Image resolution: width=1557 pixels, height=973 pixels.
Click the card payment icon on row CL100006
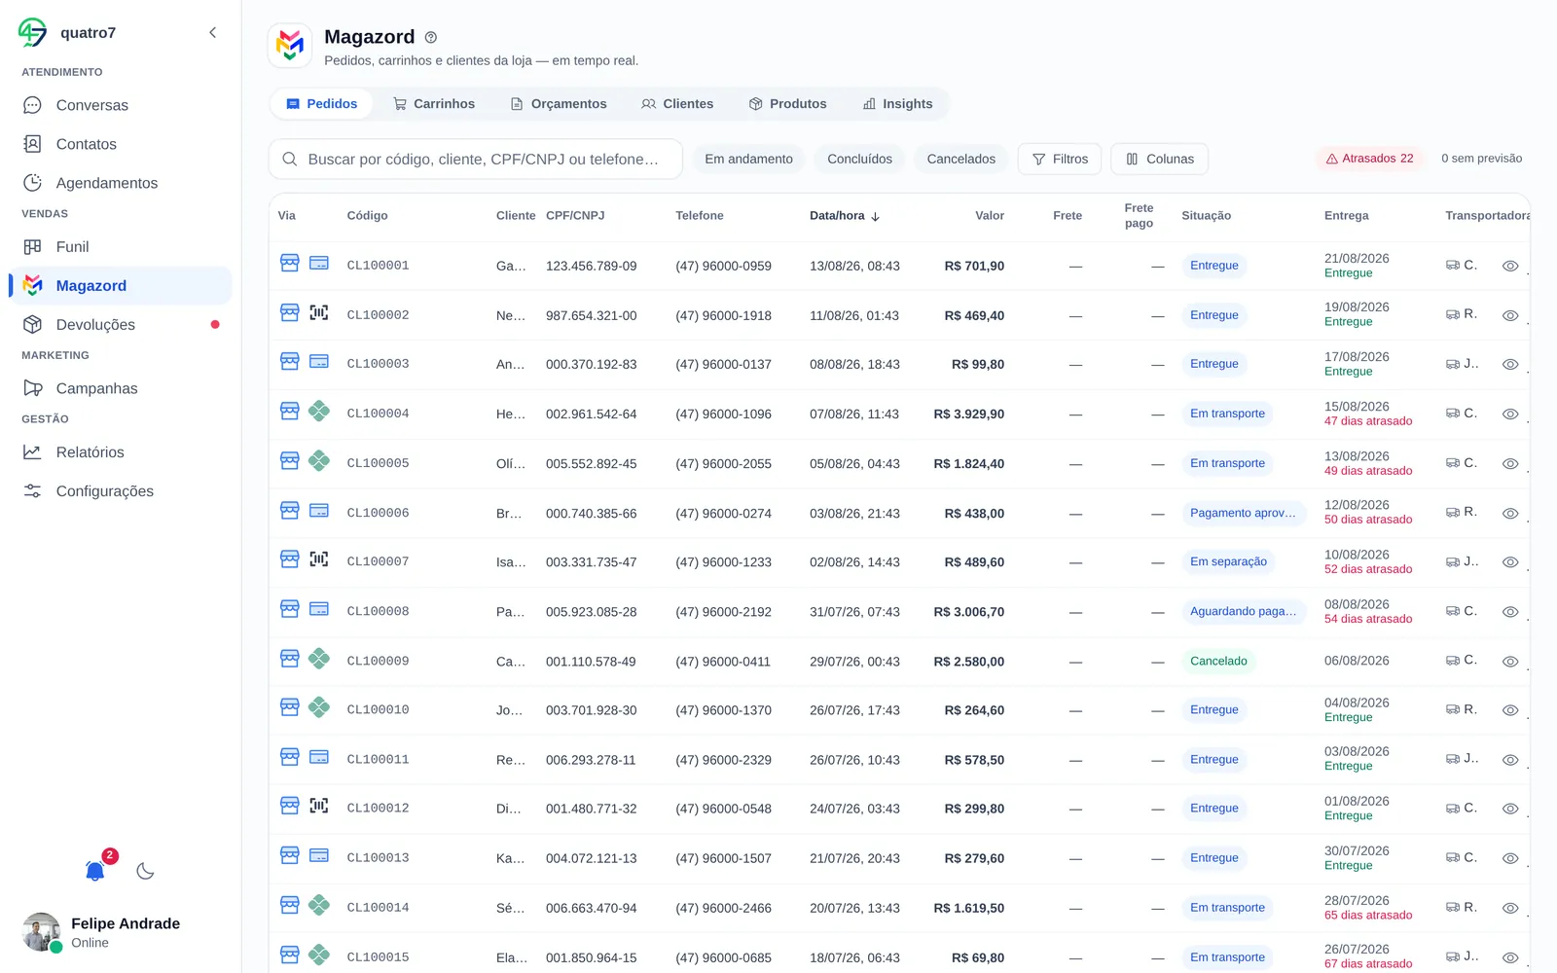tap(319, 510)
